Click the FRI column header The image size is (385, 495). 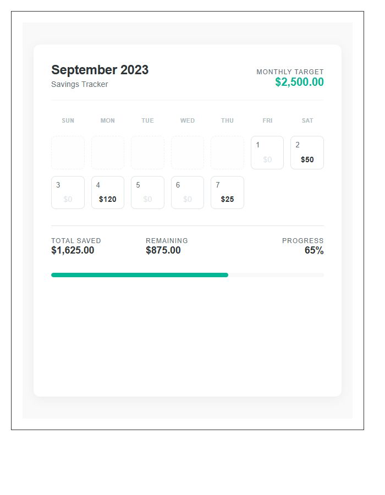point(267,120)
